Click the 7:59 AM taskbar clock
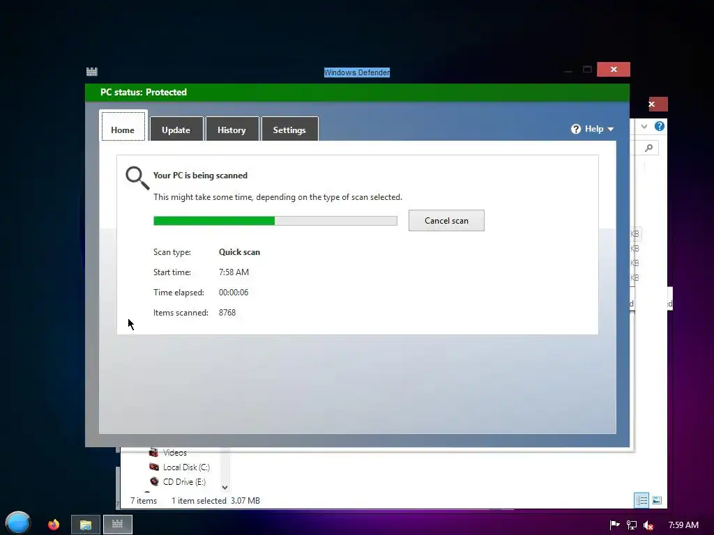 click(x=683, y=525)
